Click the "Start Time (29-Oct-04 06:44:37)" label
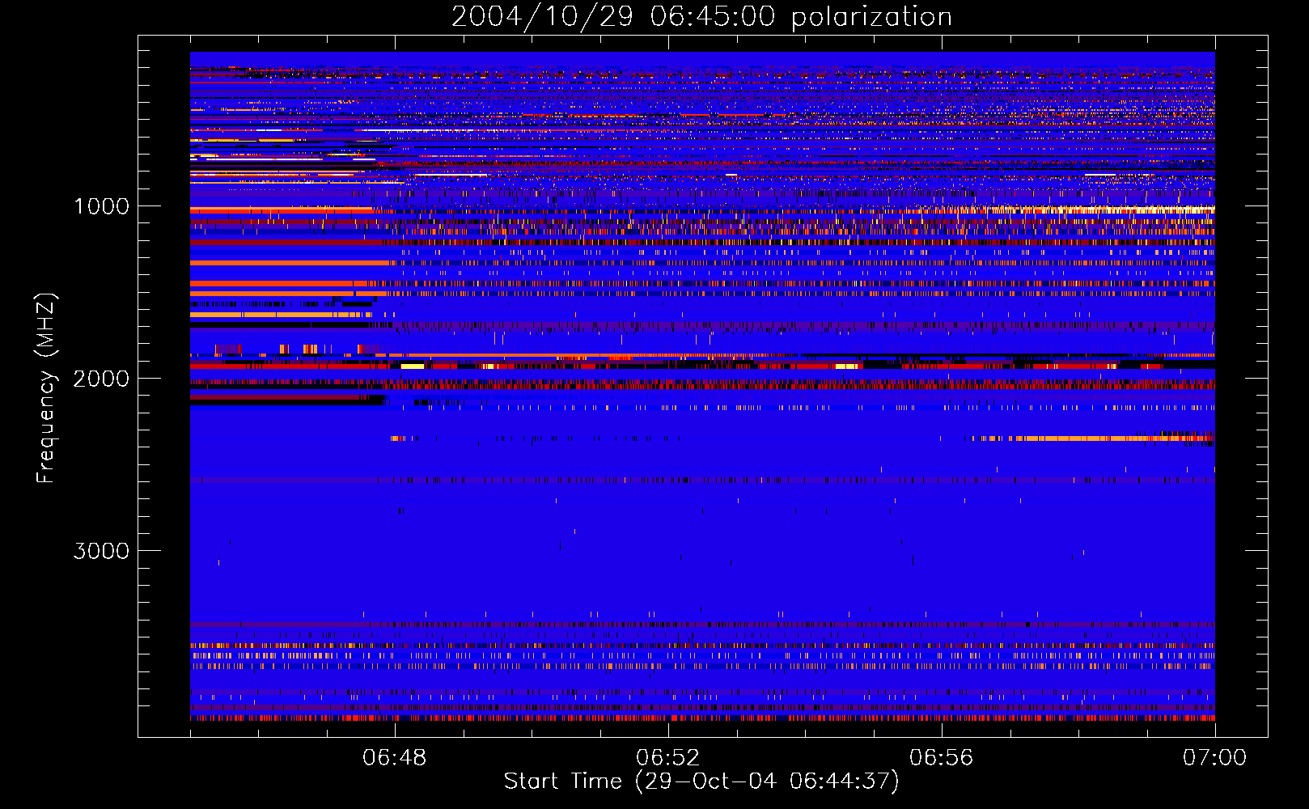Screen dimensions: 1309x809 (701, 781)
